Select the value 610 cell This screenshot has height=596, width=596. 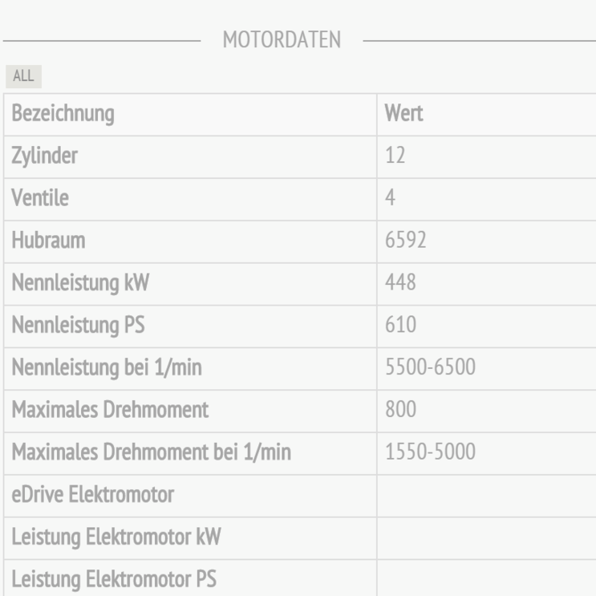click(x=400, y=326)
